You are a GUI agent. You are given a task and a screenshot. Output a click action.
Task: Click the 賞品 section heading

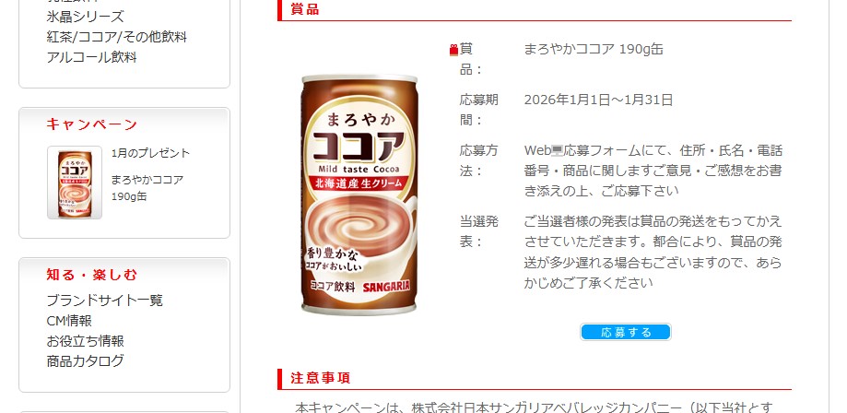pos(305,9)
